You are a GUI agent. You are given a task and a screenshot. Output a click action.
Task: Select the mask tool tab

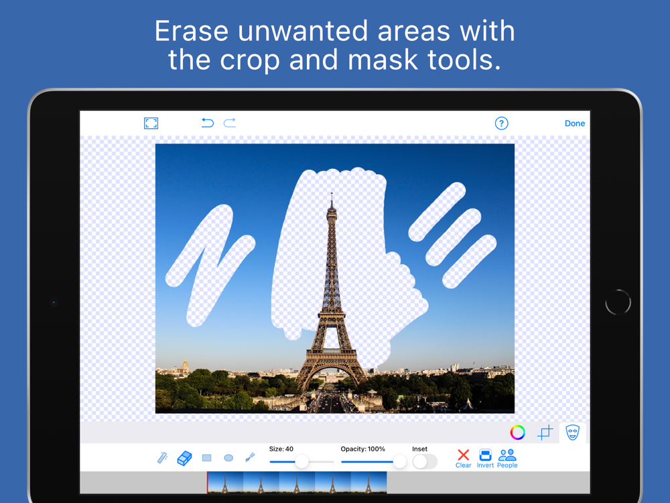[572, 433]
